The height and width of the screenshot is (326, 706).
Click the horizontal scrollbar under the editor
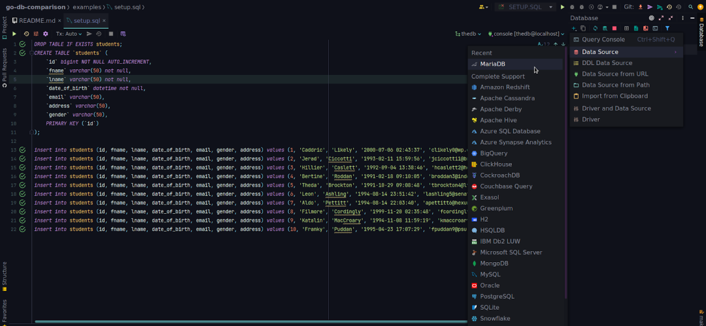tap(251, 321)
